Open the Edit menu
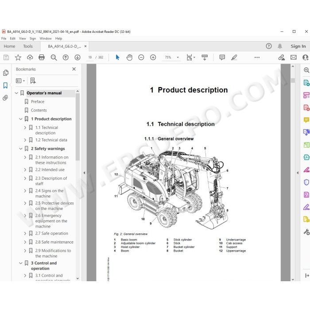Image resolution: width=310 pixels, height=310 pixels. 13,39
